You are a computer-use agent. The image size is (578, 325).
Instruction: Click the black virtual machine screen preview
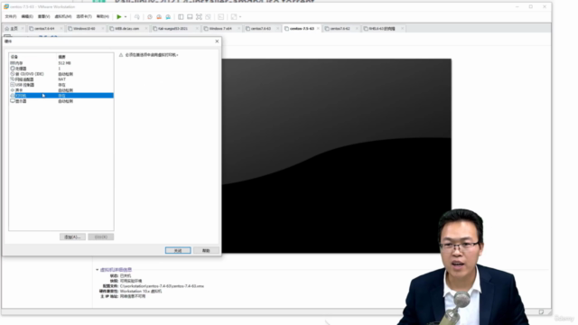pyautogui.click(x=337, y=155)
